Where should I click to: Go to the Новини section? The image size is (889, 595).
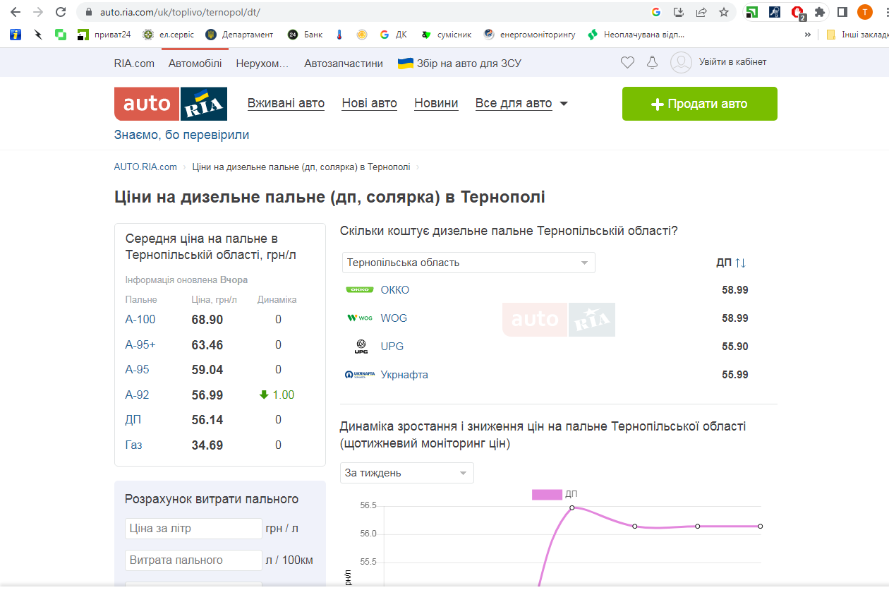pos(436,104)
